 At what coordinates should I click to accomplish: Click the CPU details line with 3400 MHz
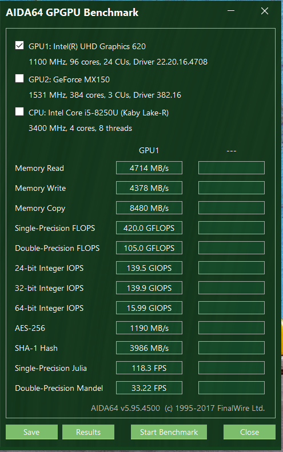tap(80, 128)
